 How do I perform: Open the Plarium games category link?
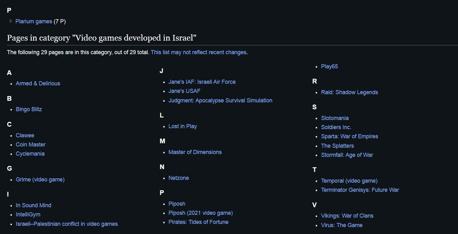34,21
